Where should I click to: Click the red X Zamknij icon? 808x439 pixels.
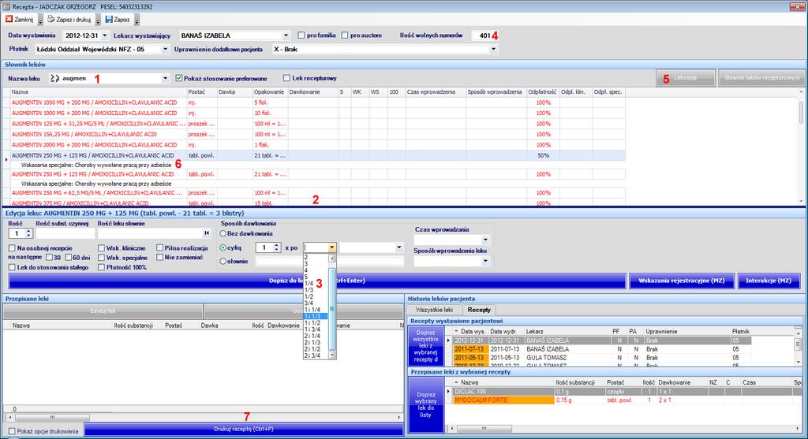9,19
